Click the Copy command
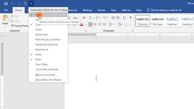Viewport: 194px width, 109px height. 15,21
